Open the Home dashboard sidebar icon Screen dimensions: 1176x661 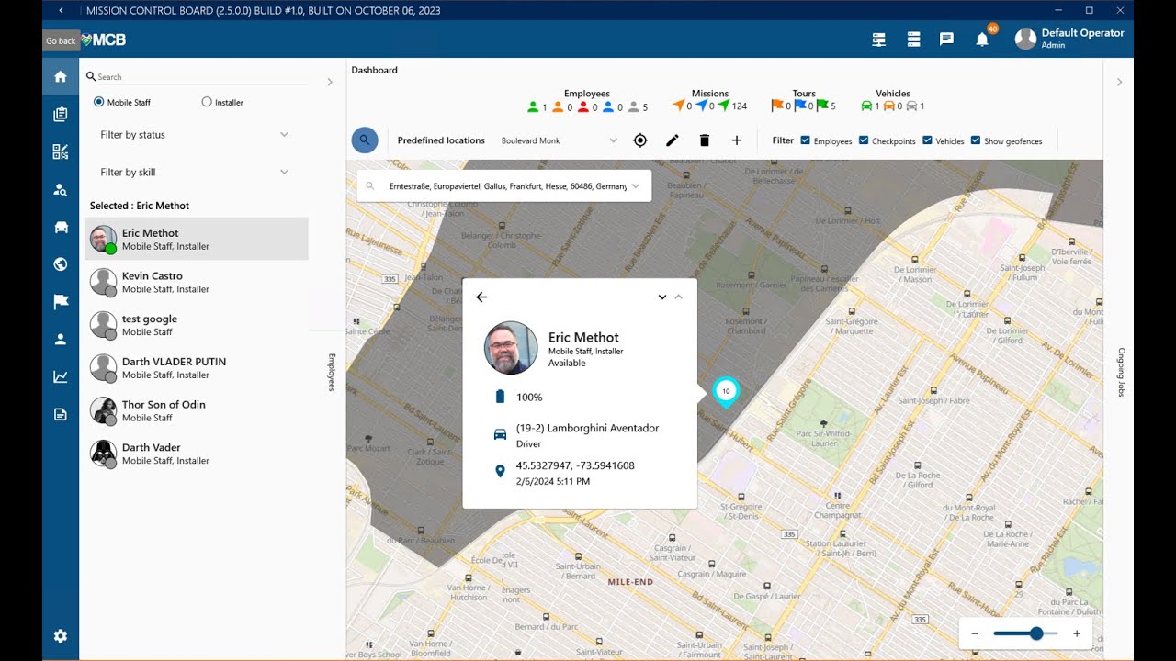61,76
